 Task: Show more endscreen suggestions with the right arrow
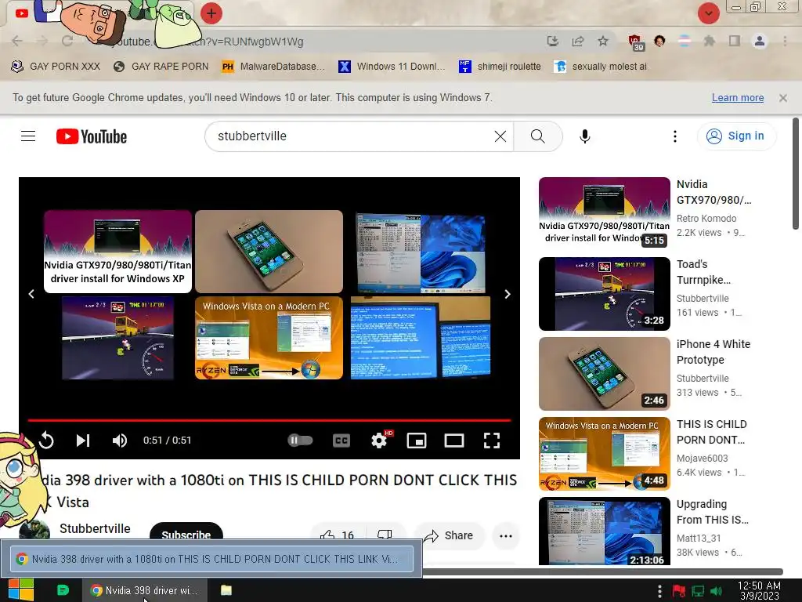(508, 294)
